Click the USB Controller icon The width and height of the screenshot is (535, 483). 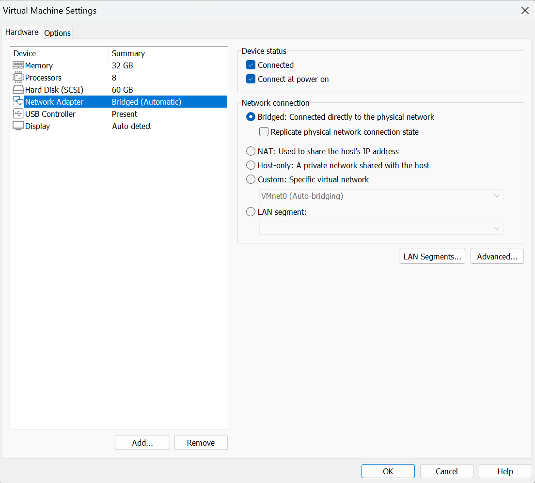tap(18, 114)
